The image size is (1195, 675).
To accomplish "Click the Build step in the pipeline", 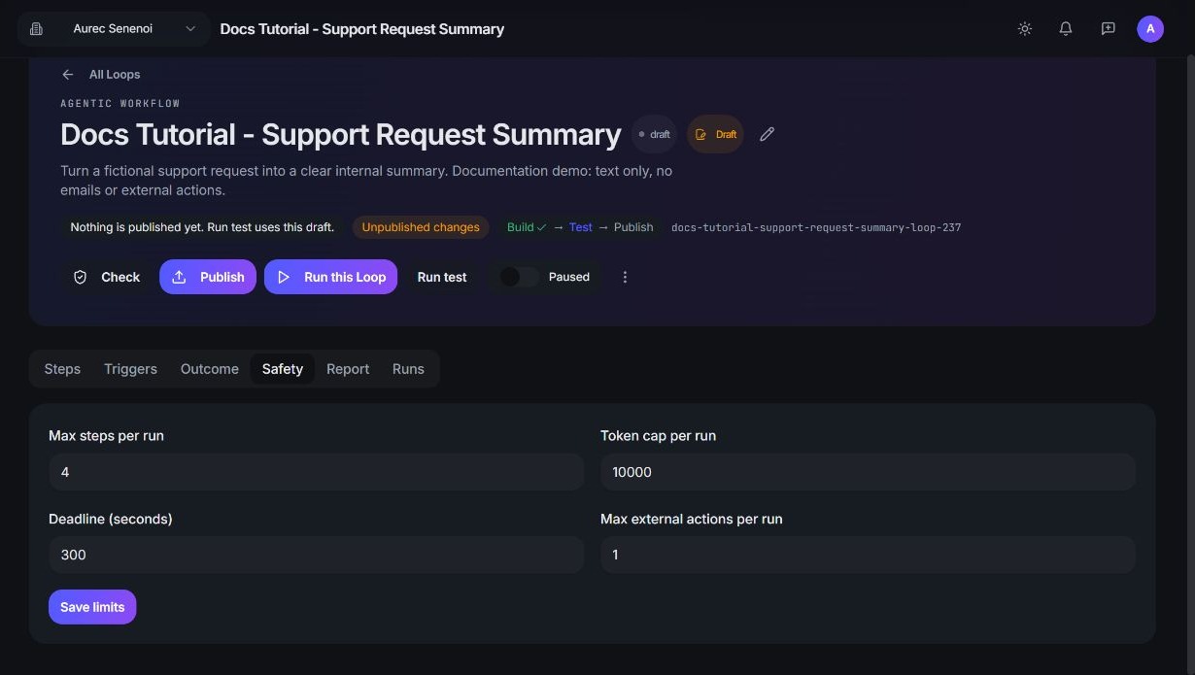I will pos(527,227).
